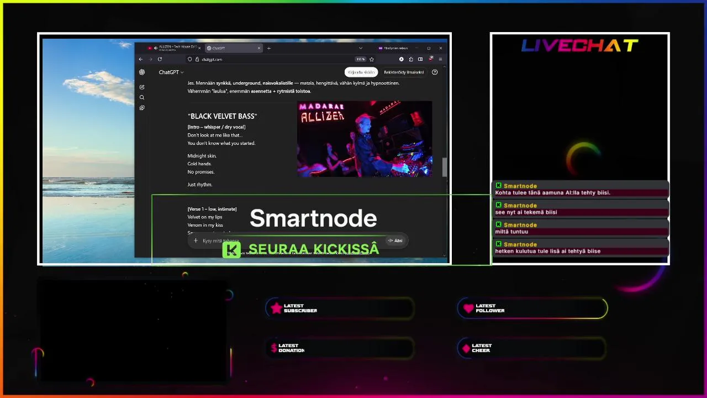
Task: Click the 110% zoom level badge
Action: (361, 59)
